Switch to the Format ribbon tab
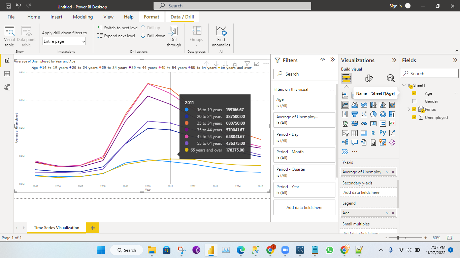 point(152,17)
